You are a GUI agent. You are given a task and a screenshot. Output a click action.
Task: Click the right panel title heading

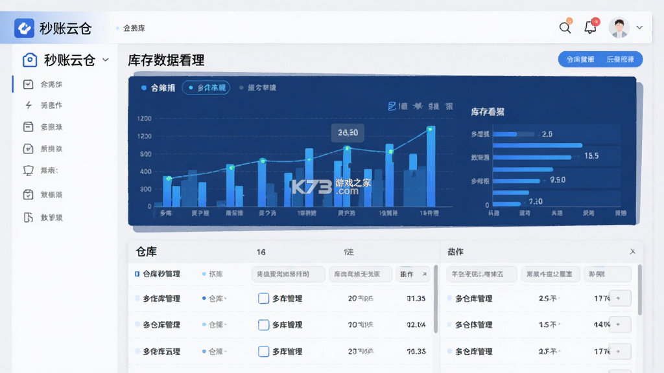click(x=455, y=252)
